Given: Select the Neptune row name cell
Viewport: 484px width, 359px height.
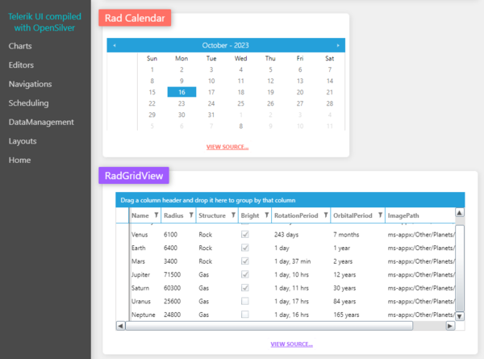Looking at the screenshot, I should 144,315.
